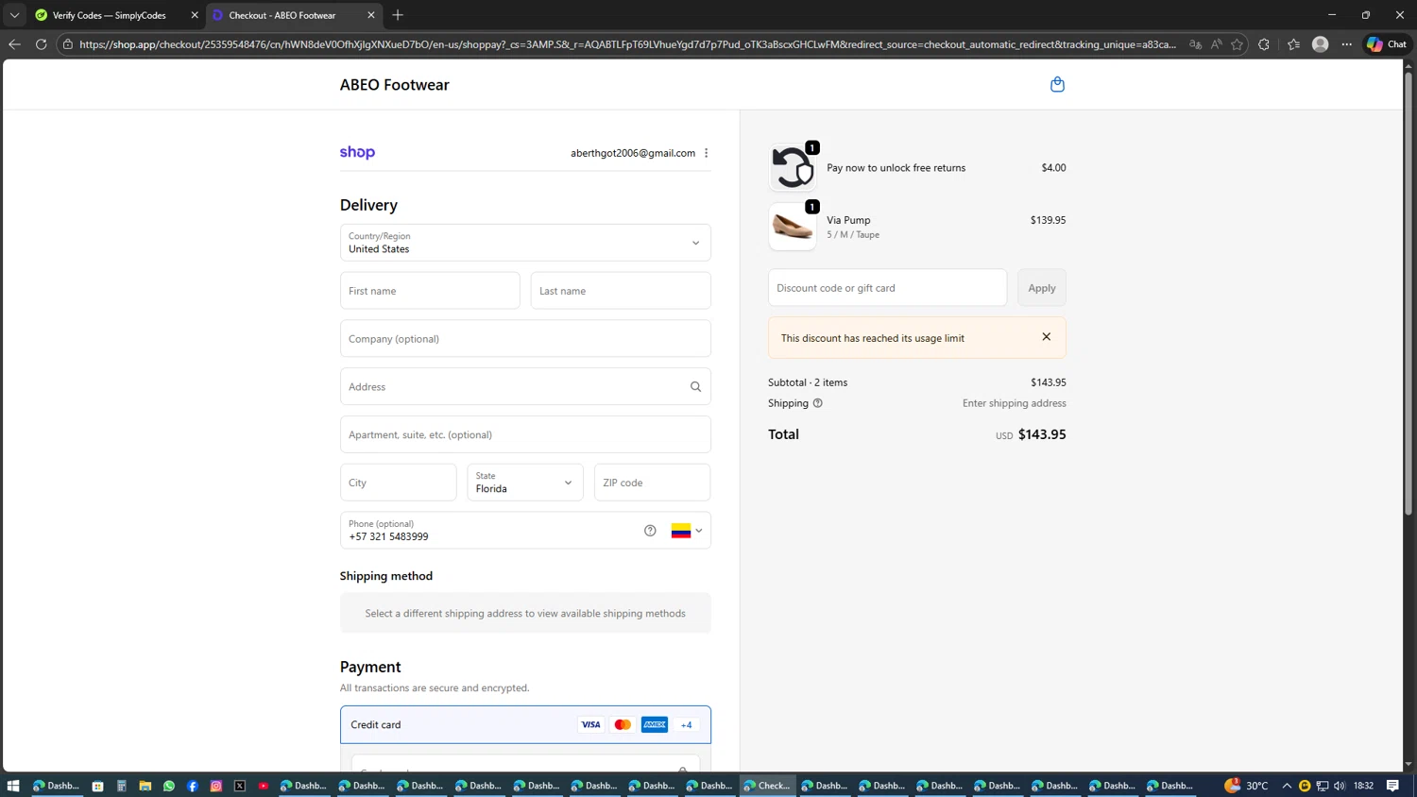Open Instagram from taskbar
The height and width of the screenshot is (797, 1417).
216,786
